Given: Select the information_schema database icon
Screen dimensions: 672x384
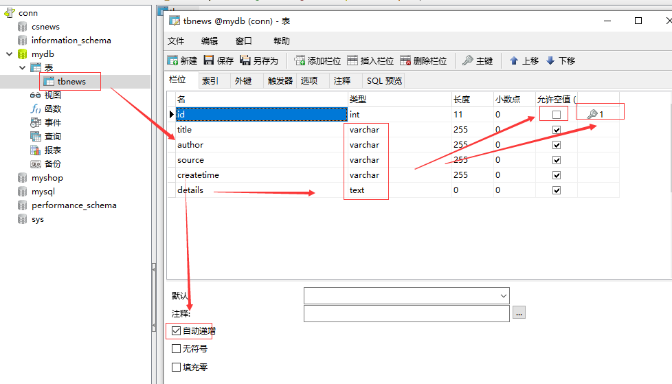Looking at the screenshot, I should 22,41.
